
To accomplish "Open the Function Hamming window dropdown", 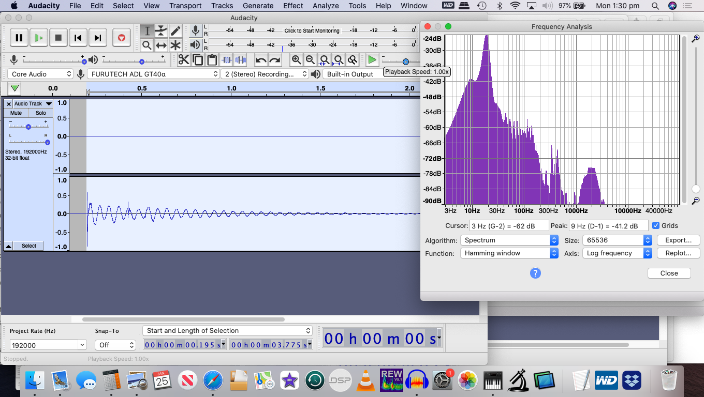I will coord(509,253).
